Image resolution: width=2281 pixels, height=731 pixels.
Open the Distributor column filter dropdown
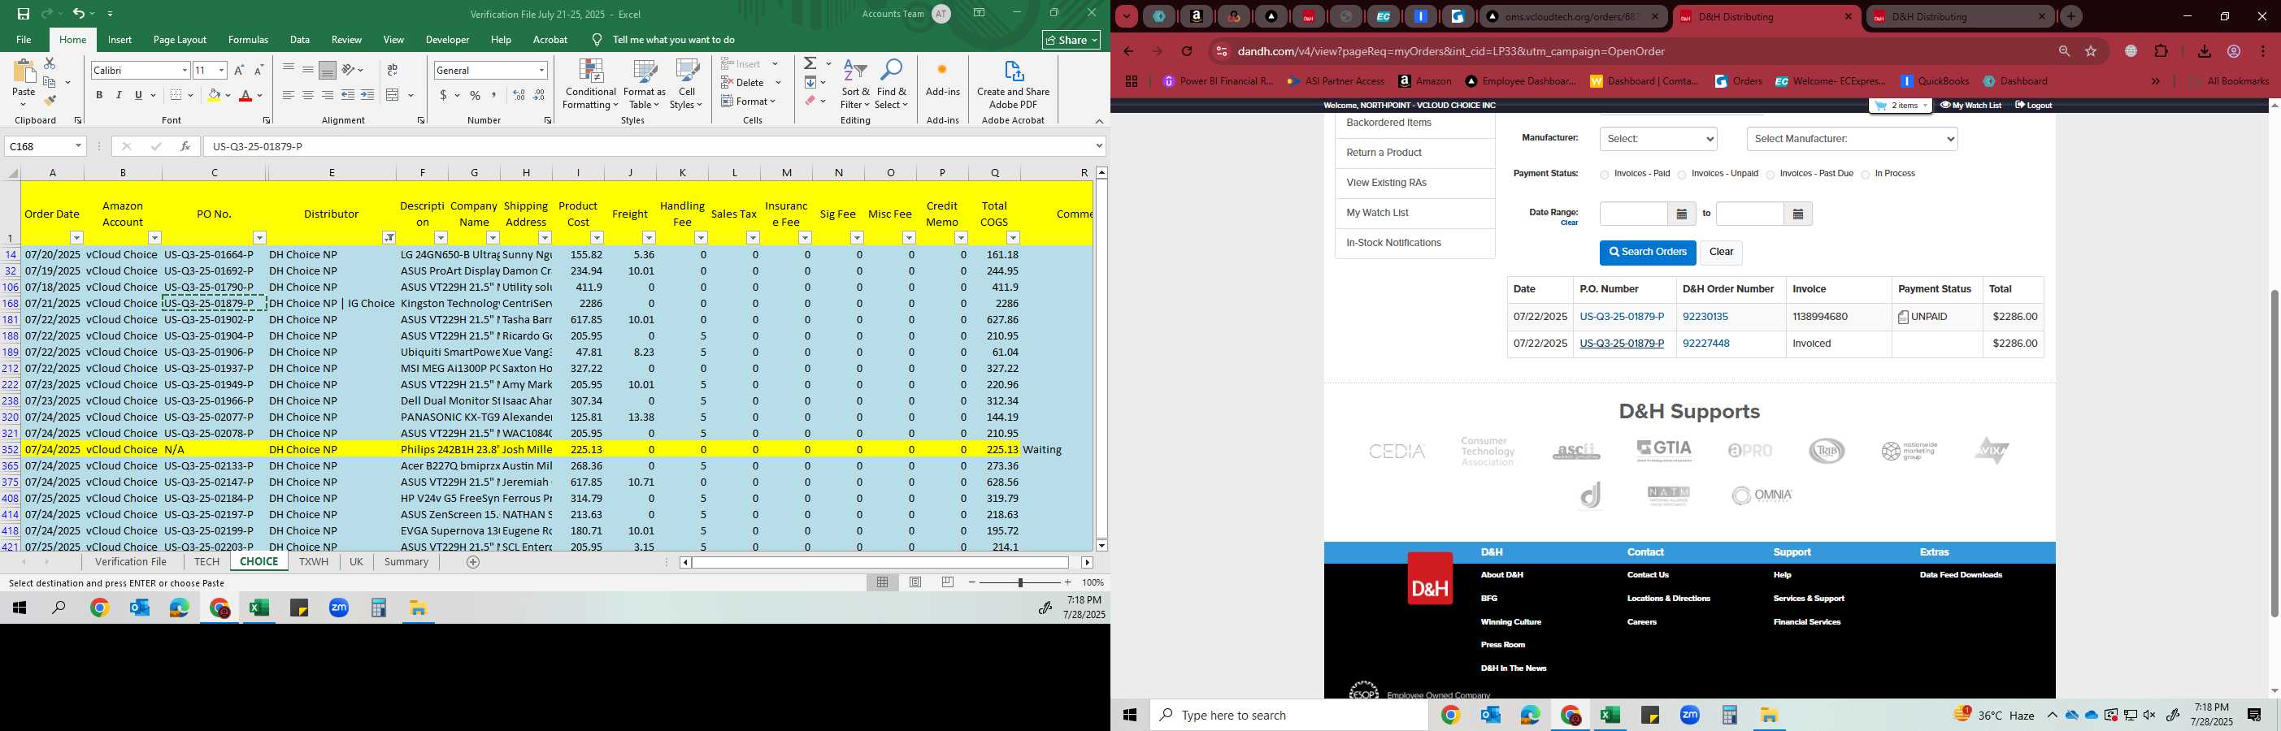[x=389, y=237]
